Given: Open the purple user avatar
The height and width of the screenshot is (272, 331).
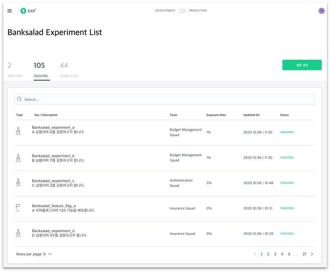Looking at the screenshot, I should [321, 11].
